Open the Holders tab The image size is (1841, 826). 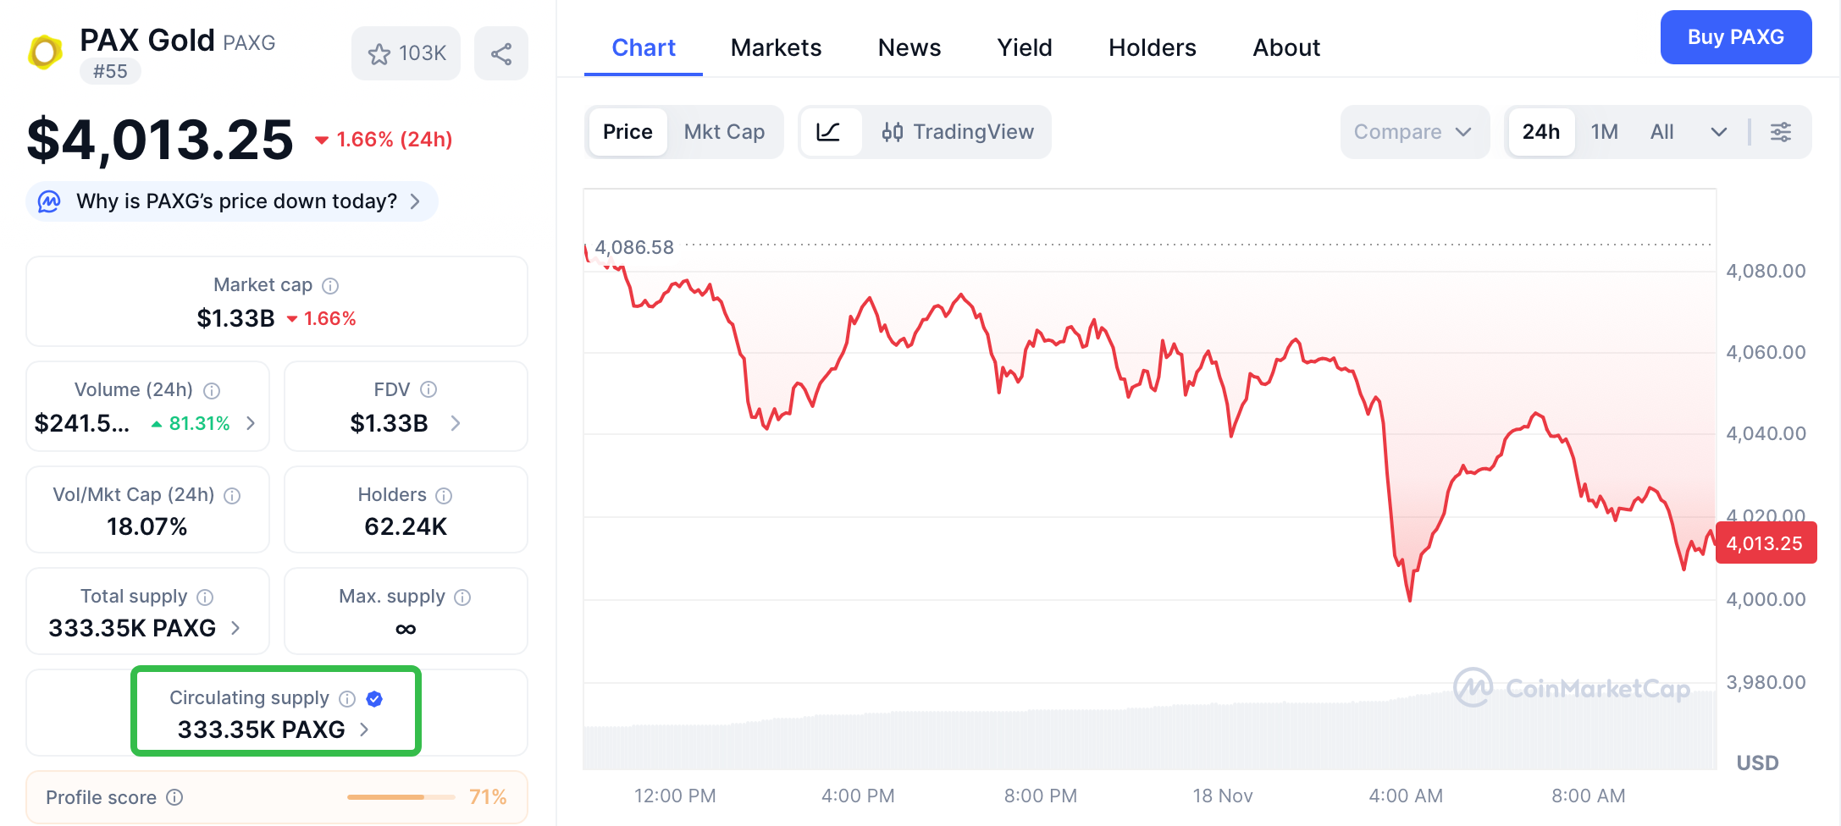click(x=1152, y=48)
